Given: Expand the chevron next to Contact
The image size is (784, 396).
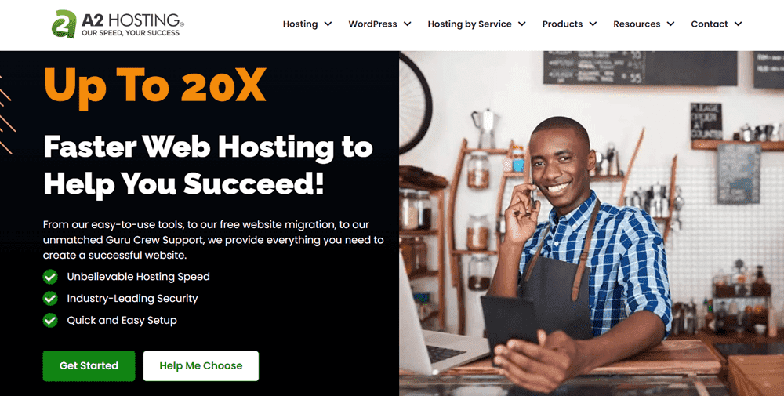Looking at the screenshot, I should click(x=739, y=24).
